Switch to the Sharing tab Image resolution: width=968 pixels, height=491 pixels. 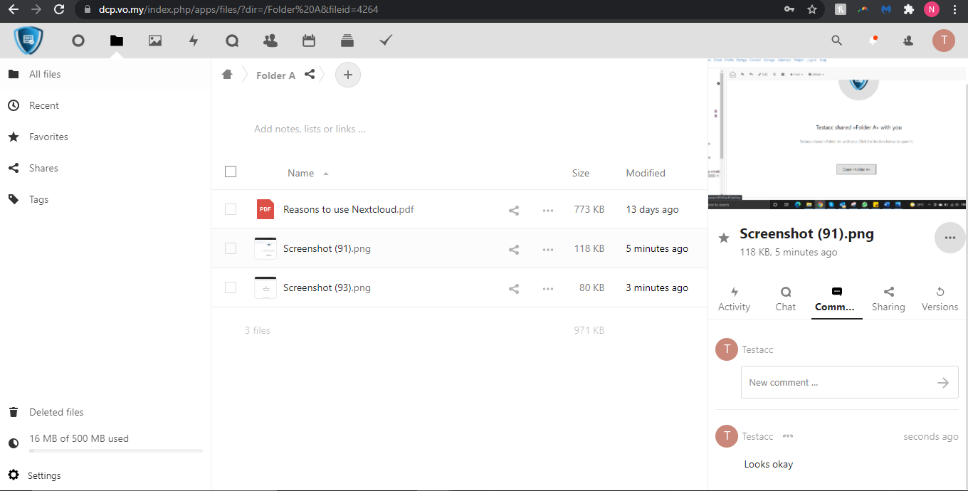coord(888,299)
